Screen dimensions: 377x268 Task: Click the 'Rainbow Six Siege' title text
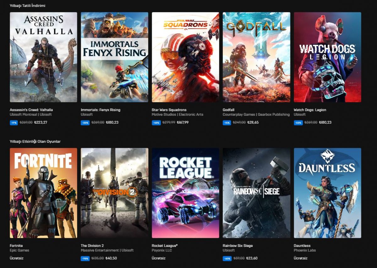click(x=238, y=246)
